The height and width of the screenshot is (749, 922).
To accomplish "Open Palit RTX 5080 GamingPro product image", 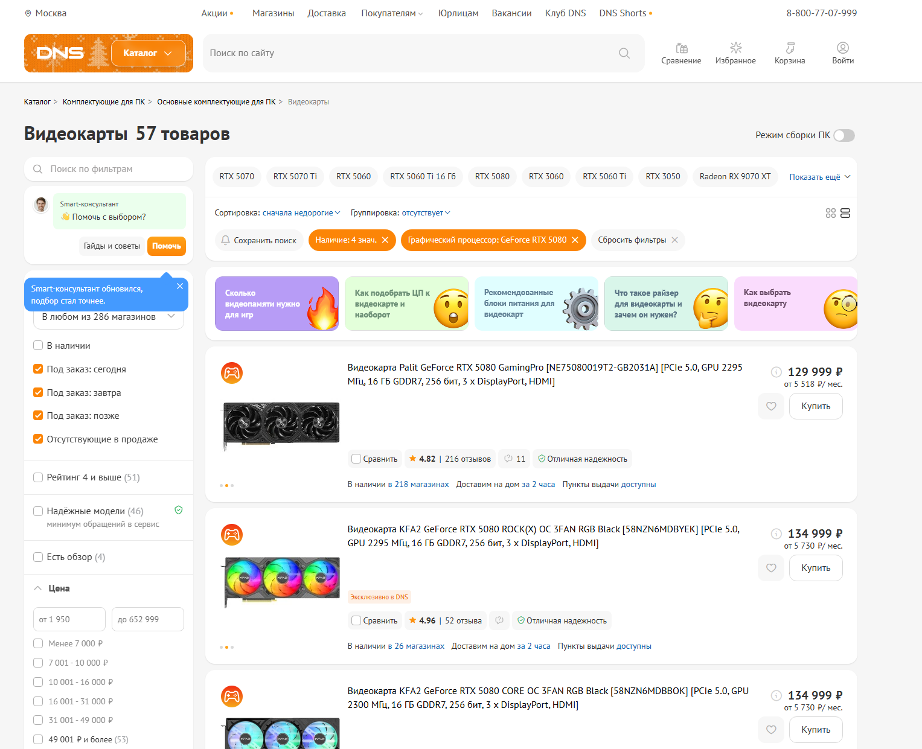I will coord(281,425).
